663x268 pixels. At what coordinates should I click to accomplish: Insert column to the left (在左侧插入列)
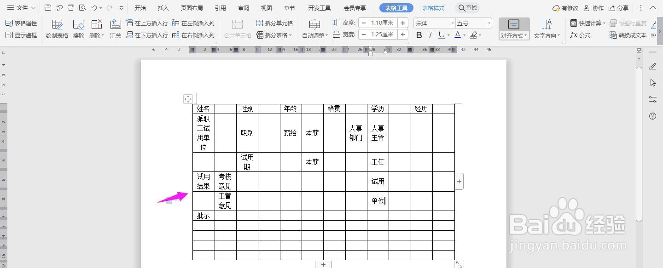click(193, 23)
